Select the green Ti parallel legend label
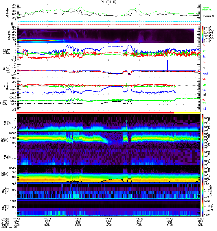The height and width of the screenshot is (231, 217). point(204,103)
